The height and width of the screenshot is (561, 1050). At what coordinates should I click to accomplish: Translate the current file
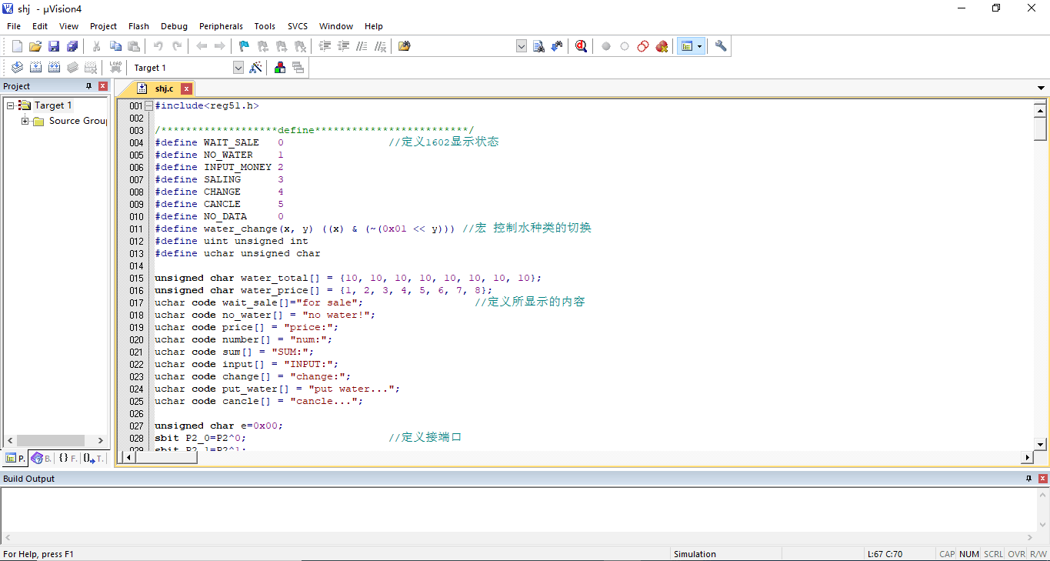(17, 68)
